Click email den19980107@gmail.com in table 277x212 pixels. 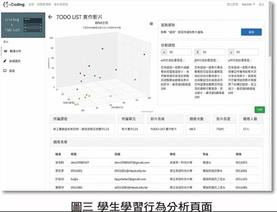[x=132, y=162]
